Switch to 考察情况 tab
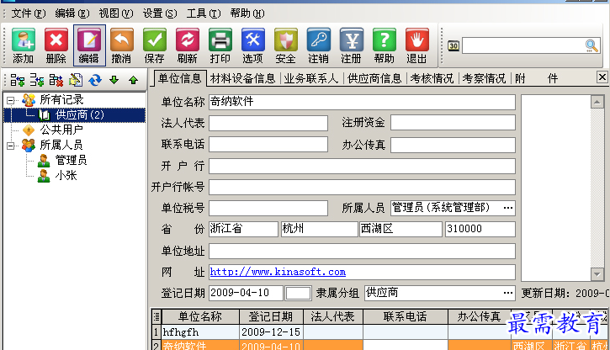The image size is (610, 350). tap(484, 78)
